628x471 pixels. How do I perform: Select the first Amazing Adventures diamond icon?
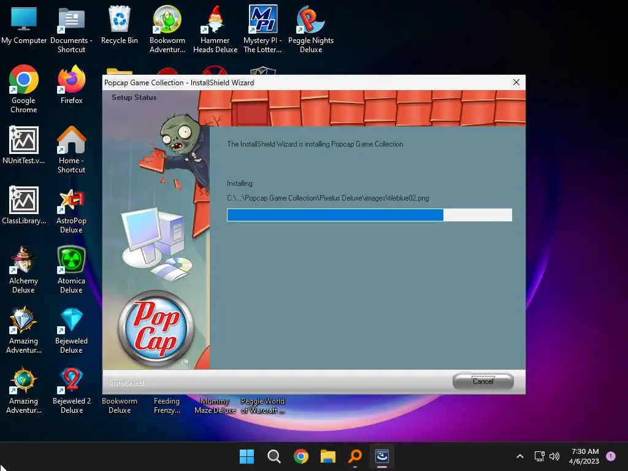[x=24, y=329]
